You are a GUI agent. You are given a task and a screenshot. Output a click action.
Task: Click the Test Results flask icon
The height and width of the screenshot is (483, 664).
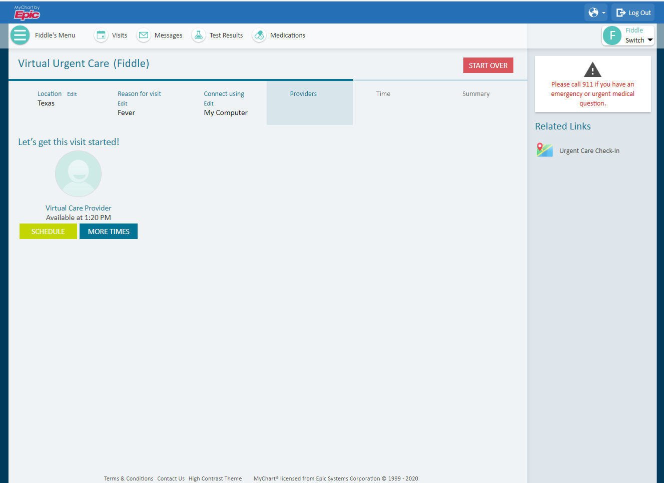click(x=199, y=35)
